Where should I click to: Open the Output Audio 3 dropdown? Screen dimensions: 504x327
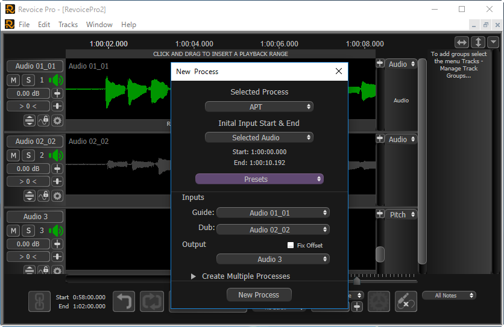tap(273, 259)
